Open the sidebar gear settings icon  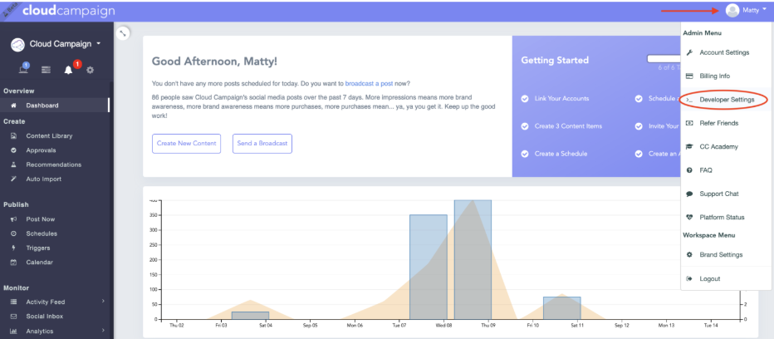pyautogui.click(x=90, y=70)
